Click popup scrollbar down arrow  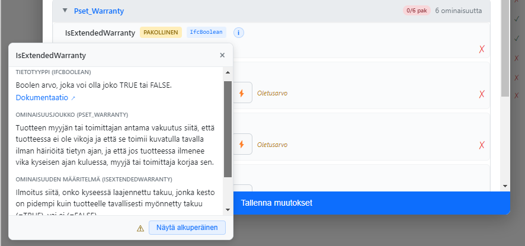point(228,210)
